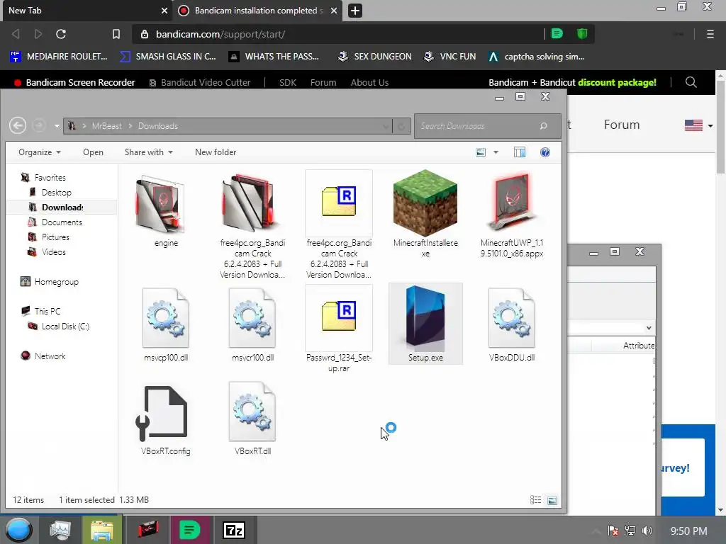The height and width of the screenshot is (544, 726).
Task: Open the view options dropdown arrow
Action: click(x=496, y=152)
